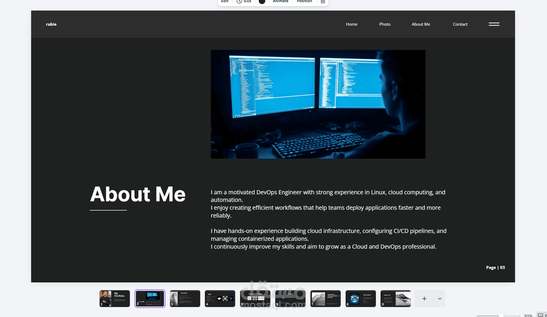This screenshot has width=547, height=317.
Task: Click the plus add page icon
Action: (424, 299)
